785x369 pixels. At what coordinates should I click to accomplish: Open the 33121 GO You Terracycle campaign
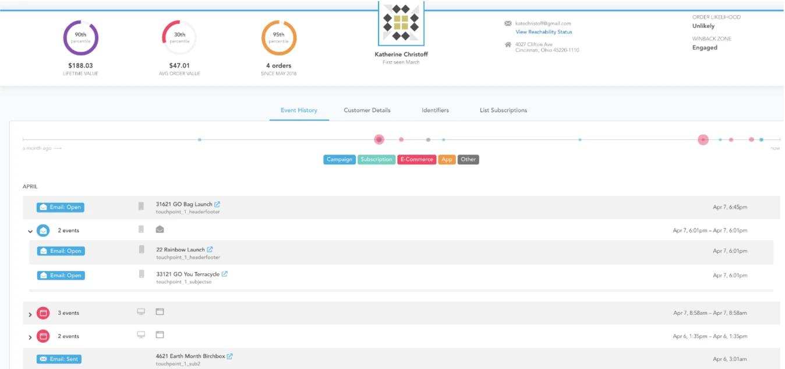click(188, 275)
